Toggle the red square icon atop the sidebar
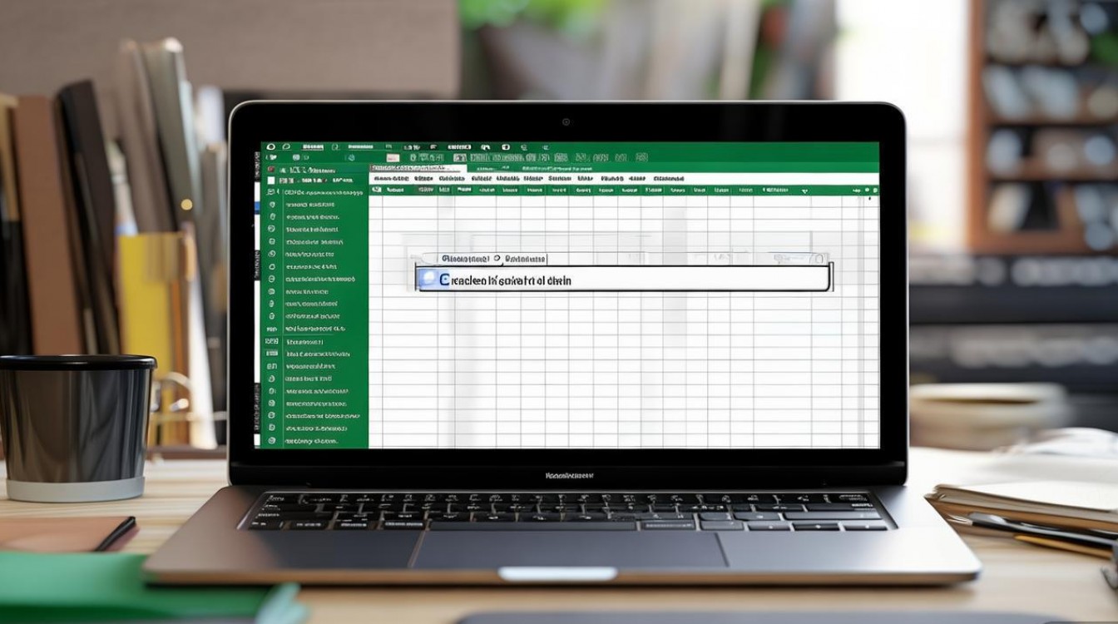This screenshot has width=1118, height=624. (x=271, y=167)
